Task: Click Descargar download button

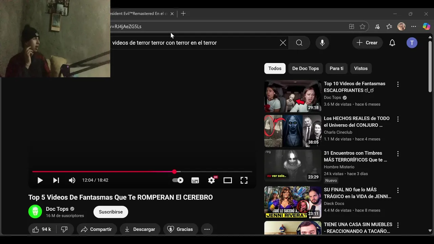Action: [x=140, y=229]
